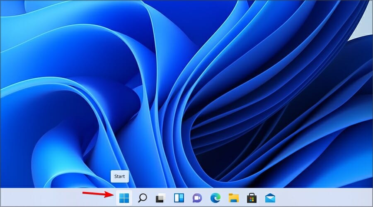Click the "Start" tooltip label
This screenshot has height=207, width=373.
119,176
